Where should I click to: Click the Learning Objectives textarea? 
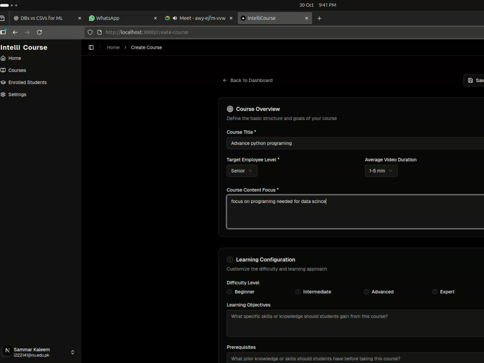pyautogui.click(x=355, y=323)
